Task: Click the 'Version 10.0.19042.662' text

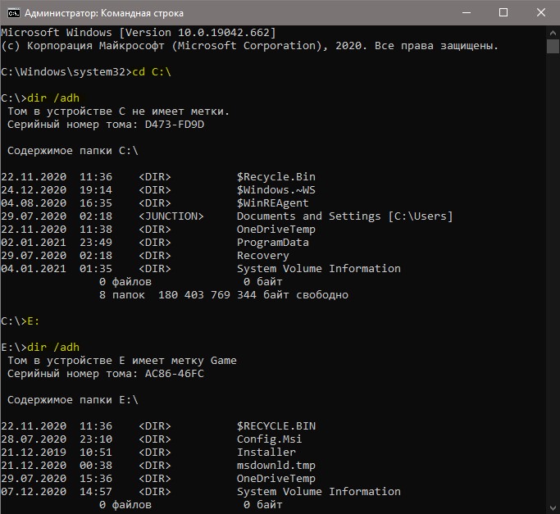Action: [198, 33]
